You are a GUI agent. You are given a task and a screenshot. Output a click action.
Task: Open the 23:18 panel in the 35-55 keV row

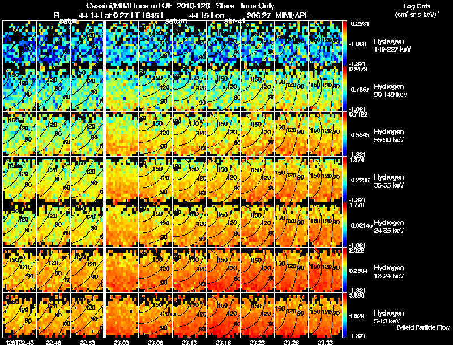pyautogui.click(x=223, y=180)
